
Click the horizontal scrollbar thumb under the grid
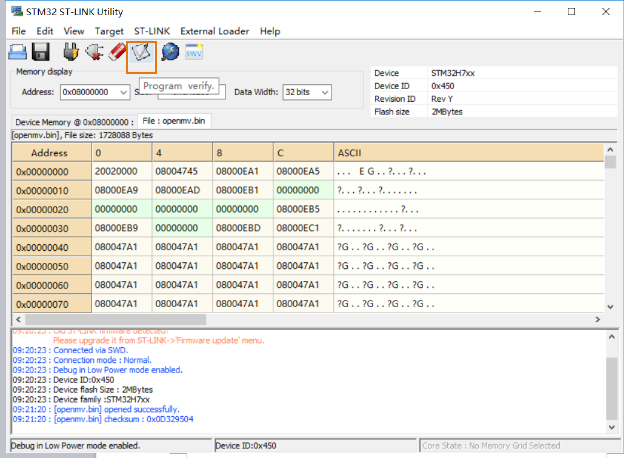116,319
